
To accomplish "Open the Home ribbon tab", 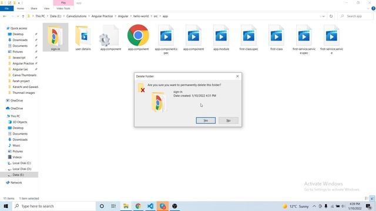I will (x=21, y=8).
